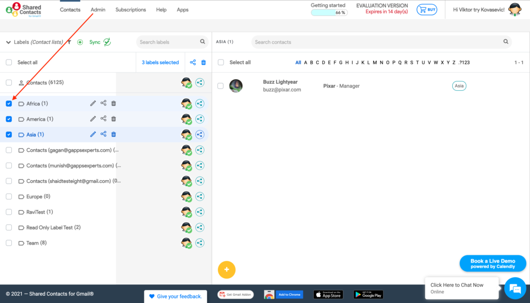Viewport: 530px width, 303px height.
Task: Open the live chat bubble icon
Action: pyautogui.click(x=515, y=288)
